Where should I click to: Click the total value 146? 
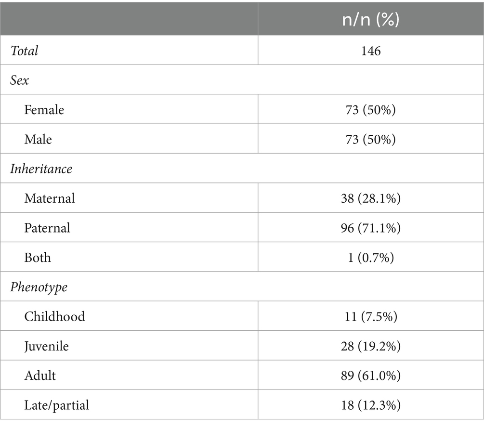(x=371, y=51)
